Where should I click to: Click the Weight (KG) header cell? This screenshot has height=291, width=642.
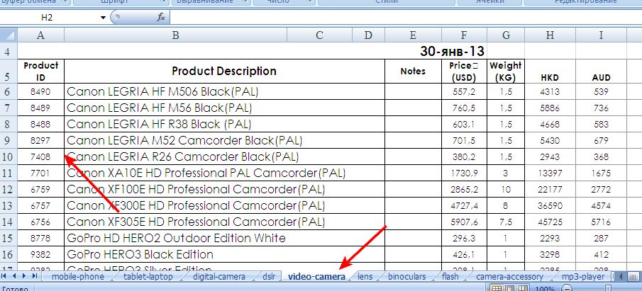(506, 71)
